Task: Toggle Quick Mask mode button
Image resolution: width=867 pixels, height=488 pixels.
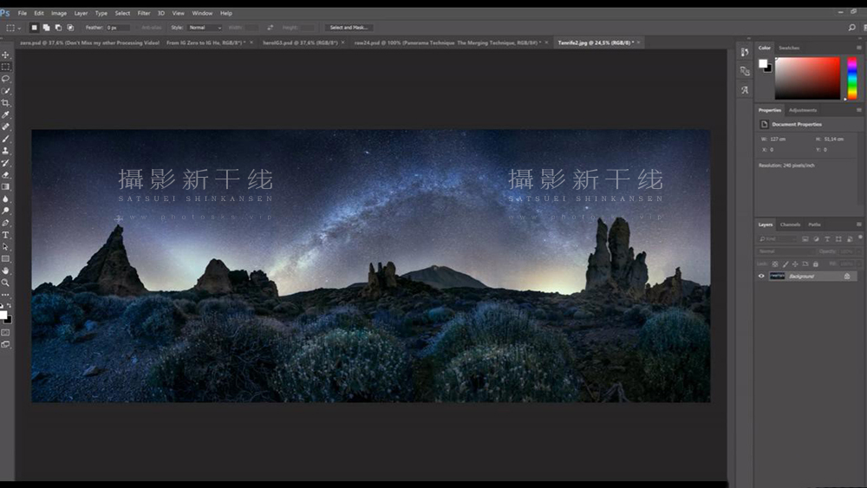Action: click(x=5, y=333)
